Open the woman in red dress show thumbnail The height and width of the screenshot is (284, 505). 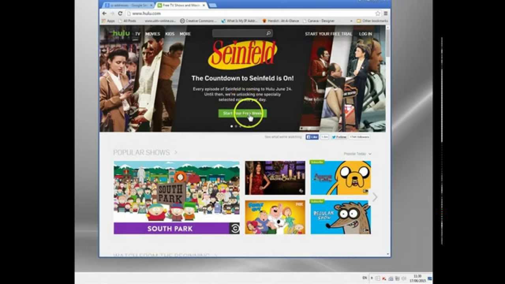click(275, 178)
